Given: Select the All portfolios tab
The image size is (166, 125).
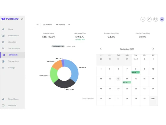Looking at the screenshot, I should pos(38,25).
